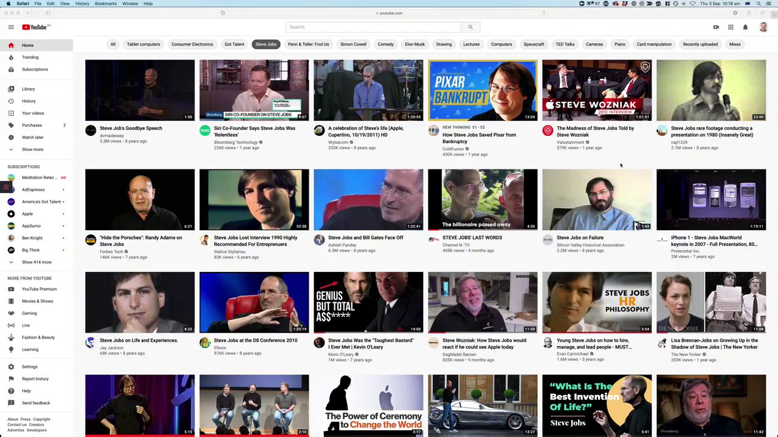Screen dimensions: 778x437
Task: Click the YouTube search input field
Action: pyautogui.click(x=373, y=27)
